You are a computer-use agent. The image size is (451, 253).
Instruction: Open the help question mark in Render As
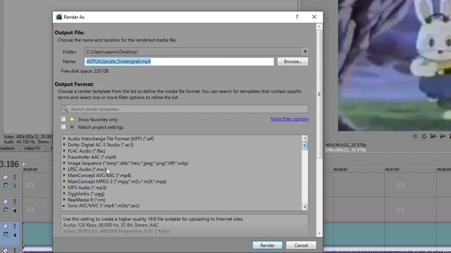point(297,17)
